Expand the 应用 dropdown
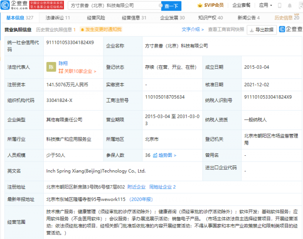Image resolution: width=303 pixels, height=239 pixels. [x=265, y=5]
